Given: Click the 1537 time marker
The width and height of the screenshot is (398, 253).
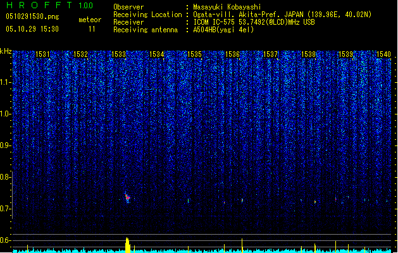Looking at the screenshot, I should point(271,54).
